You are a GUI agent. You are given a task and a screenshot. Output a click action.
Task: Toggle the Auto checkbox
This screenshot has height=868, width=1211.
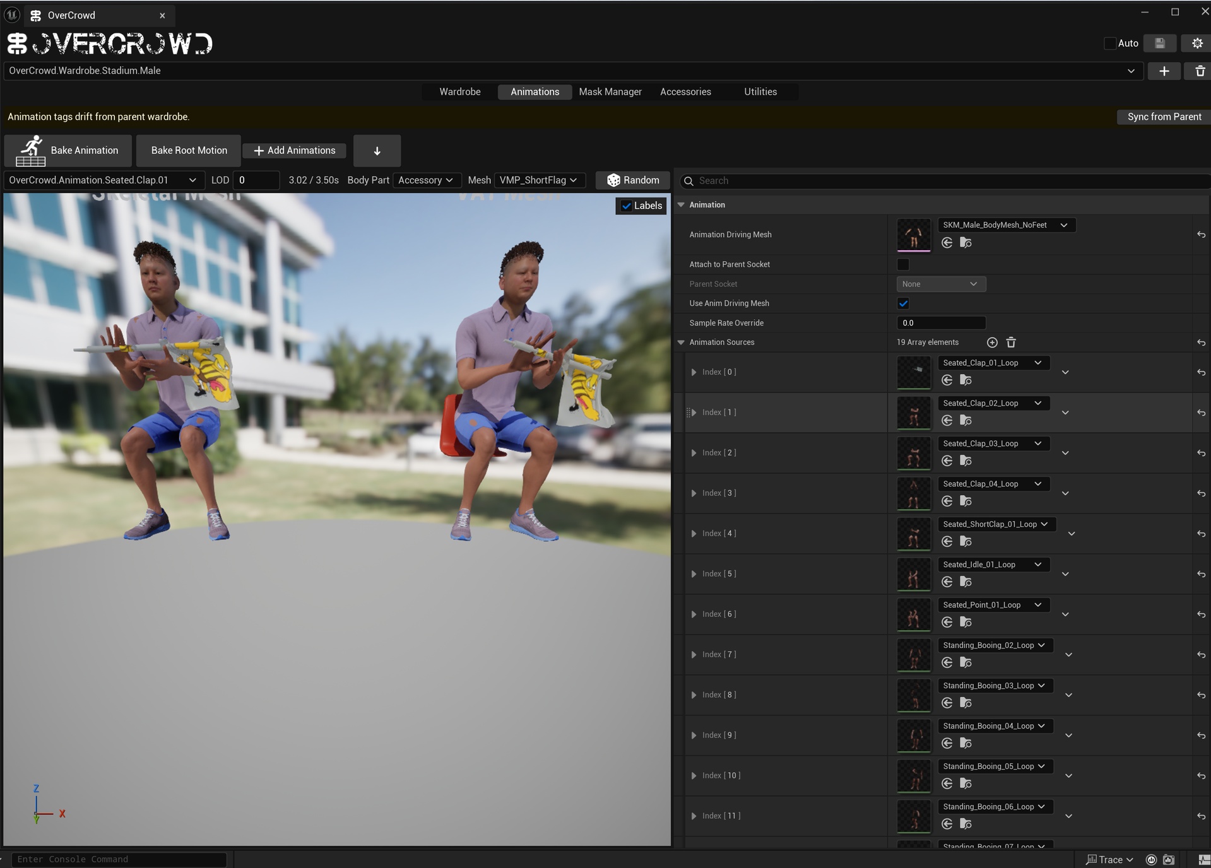[x=1109, y=44]
